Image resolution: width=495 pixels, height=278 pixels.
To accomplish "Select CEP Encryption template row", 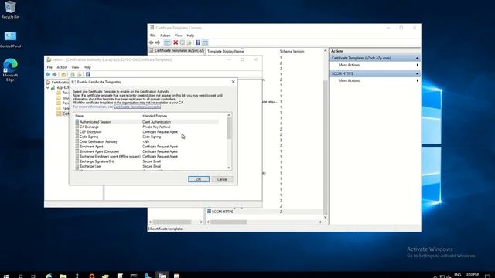I will click(147, 132).
